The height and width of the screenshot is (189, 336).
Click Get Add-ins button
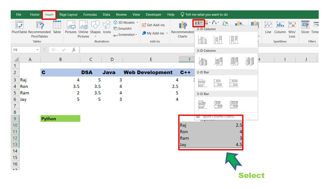tap(153, 25)
